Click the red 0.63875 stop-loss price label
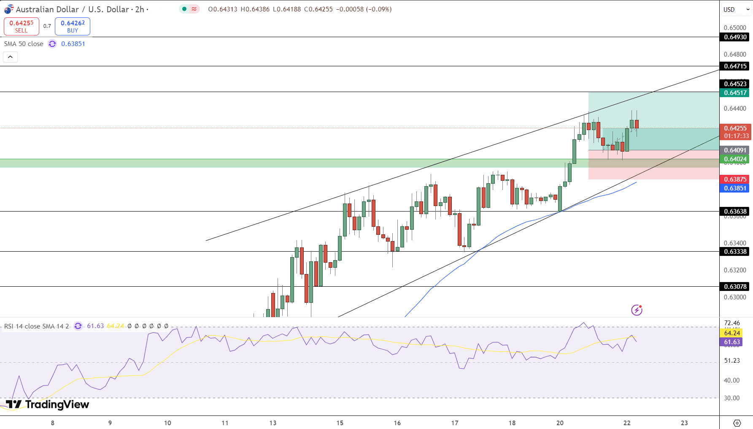The width and height of the screenshot is (753, 429). [735, 179]
